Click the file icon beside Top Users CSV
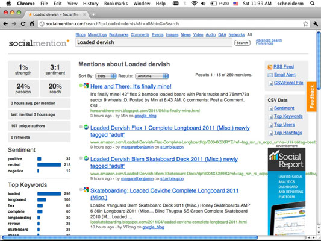Screen dimensions: 321x241 270,125
